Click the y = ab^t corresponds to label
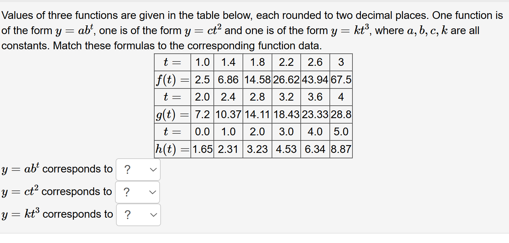509x243 pixels. (57, 169)
